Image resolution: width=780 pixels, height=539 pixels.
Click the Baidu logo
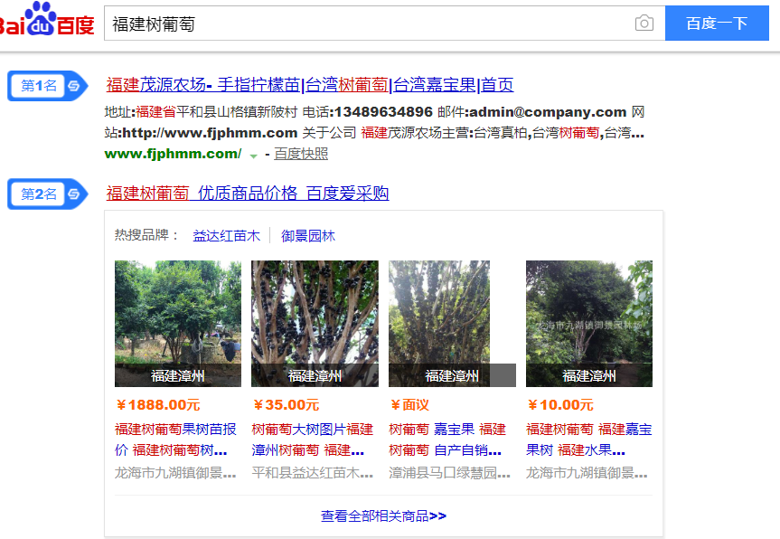[x=45, y=20]
